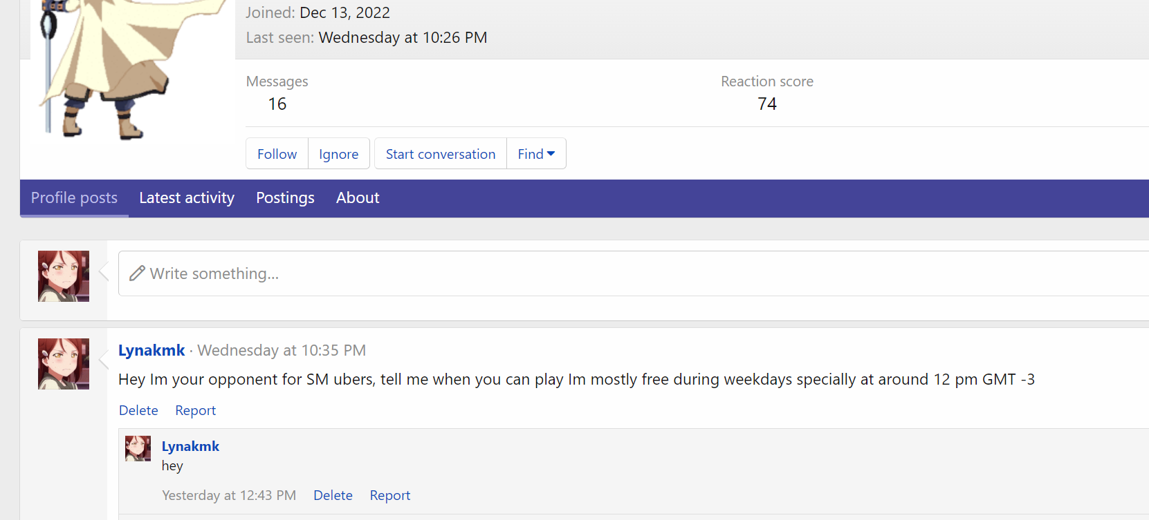This screenshot has width=1149, height=520.
Task: Start a conversation with this member
Action: (441, 154)
